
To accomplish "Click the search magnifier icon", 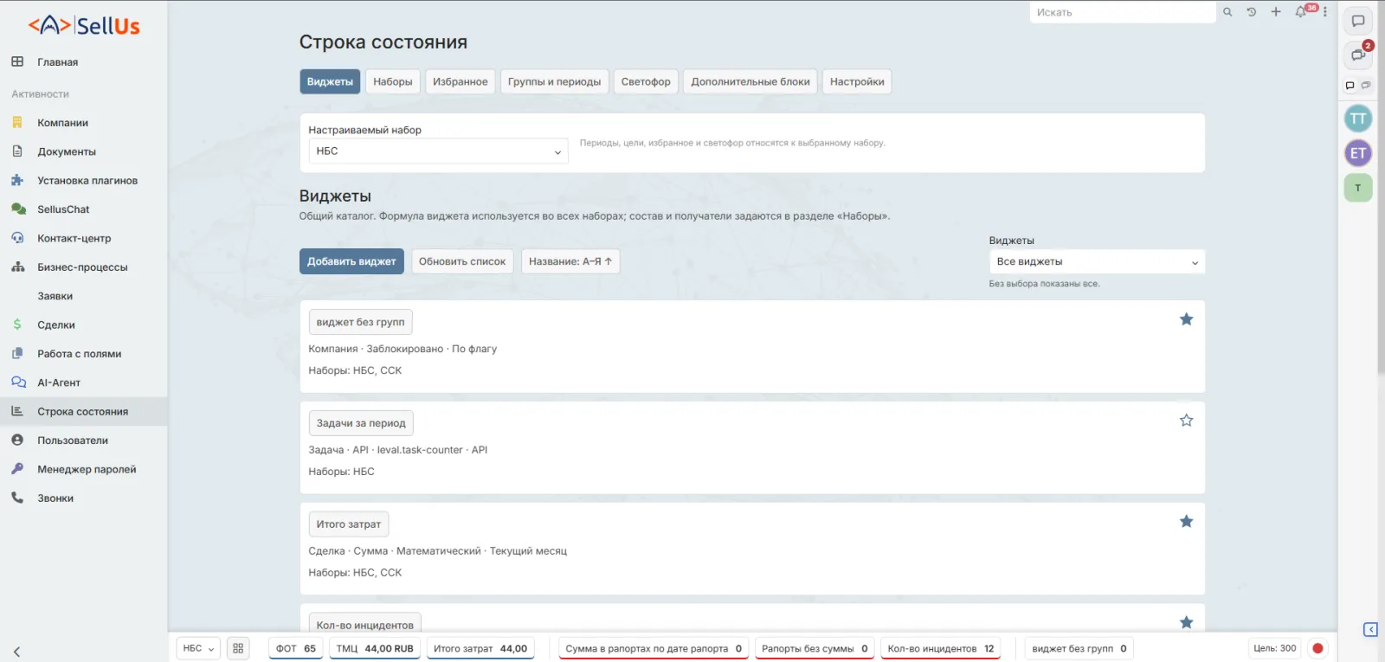I will 1227,12.
